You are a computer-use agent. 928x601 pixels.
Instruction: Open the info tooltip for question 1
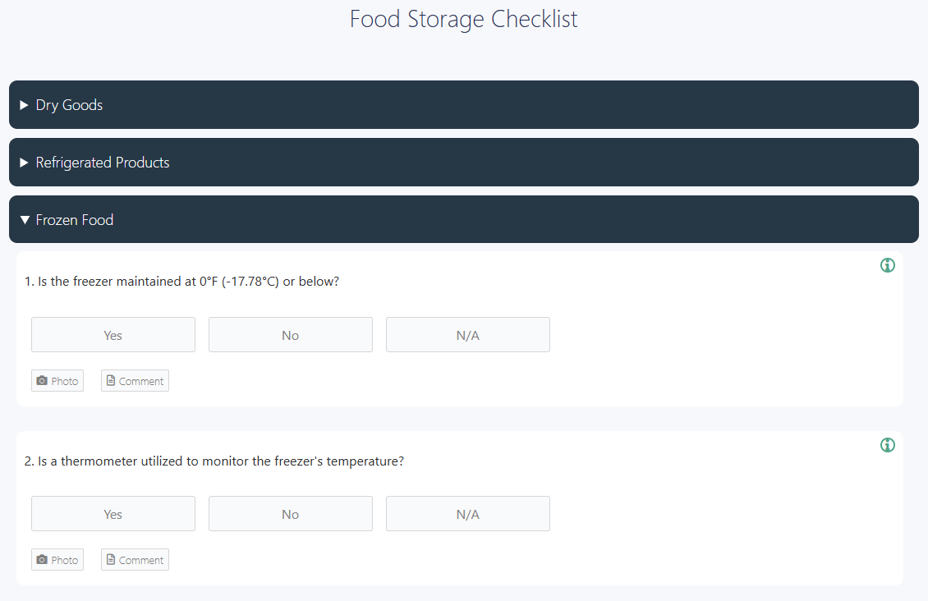(887, 265)
